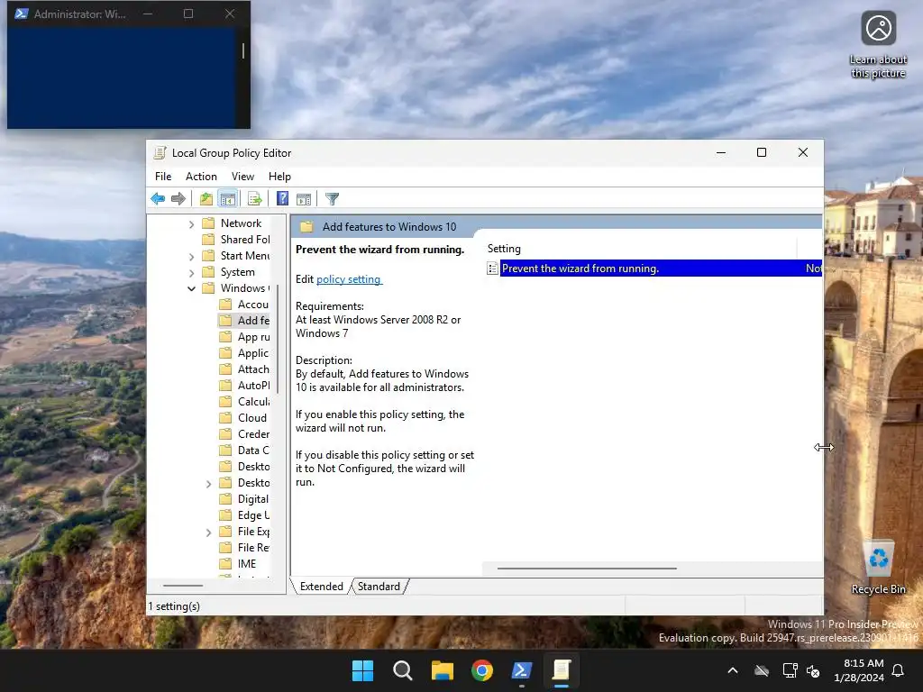
Task: Expand the File Exp folder node
Action: click(x=208, y=532)
